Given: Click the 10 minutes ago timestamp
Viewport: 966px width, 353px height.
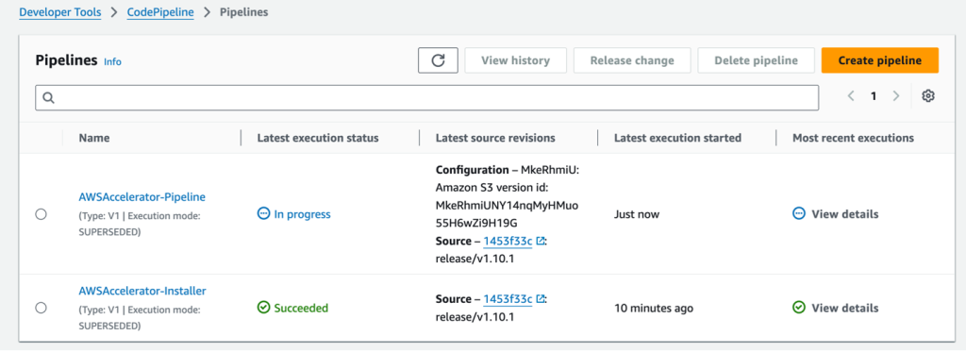Looking at the screenshot, I should point(654,308).
